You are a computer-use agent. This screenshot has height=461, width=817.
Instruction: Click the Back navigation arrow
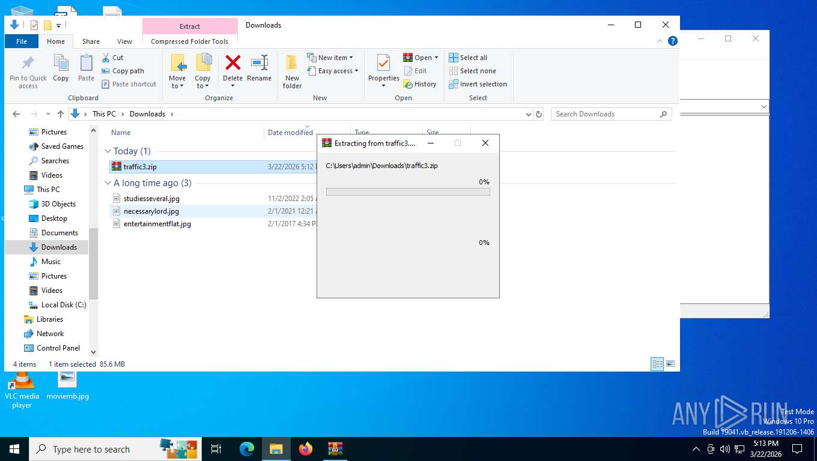[x=16, y=114]
